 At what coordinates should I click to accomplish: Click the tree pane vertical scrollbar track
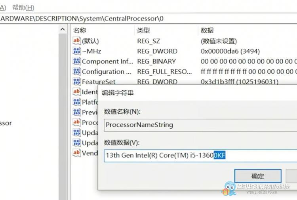coord(63,116)
